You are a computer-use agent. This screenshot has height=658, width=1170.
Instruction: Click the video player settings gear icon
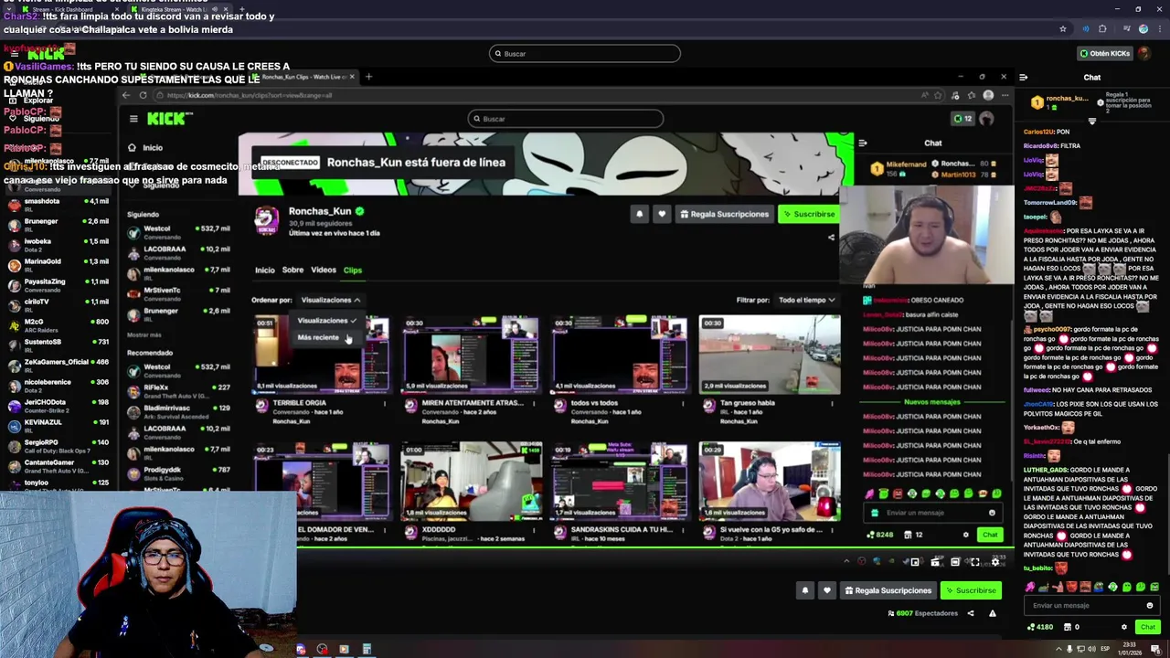(995, 562)
